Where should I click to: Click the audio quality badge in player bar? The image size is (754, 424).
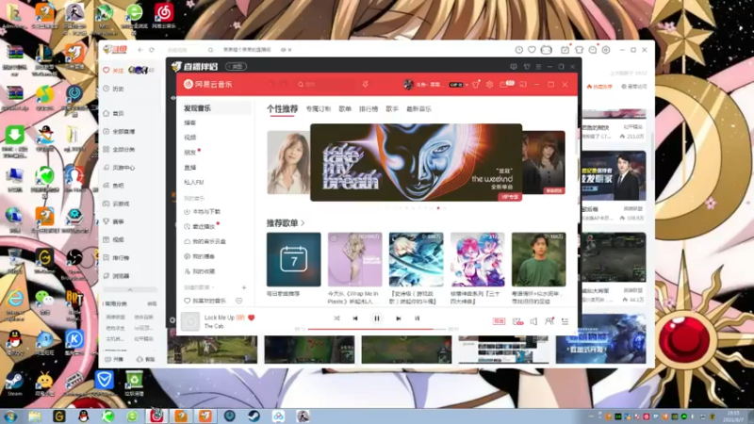[499, 321]
